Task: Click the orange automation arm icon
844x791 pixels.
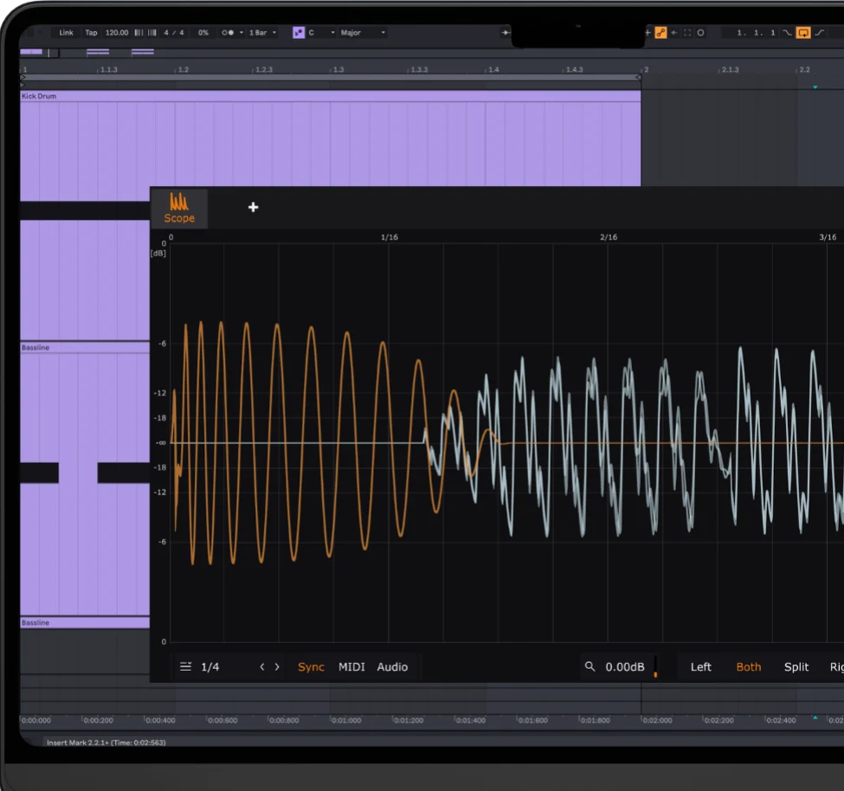Action: point(660,33)
